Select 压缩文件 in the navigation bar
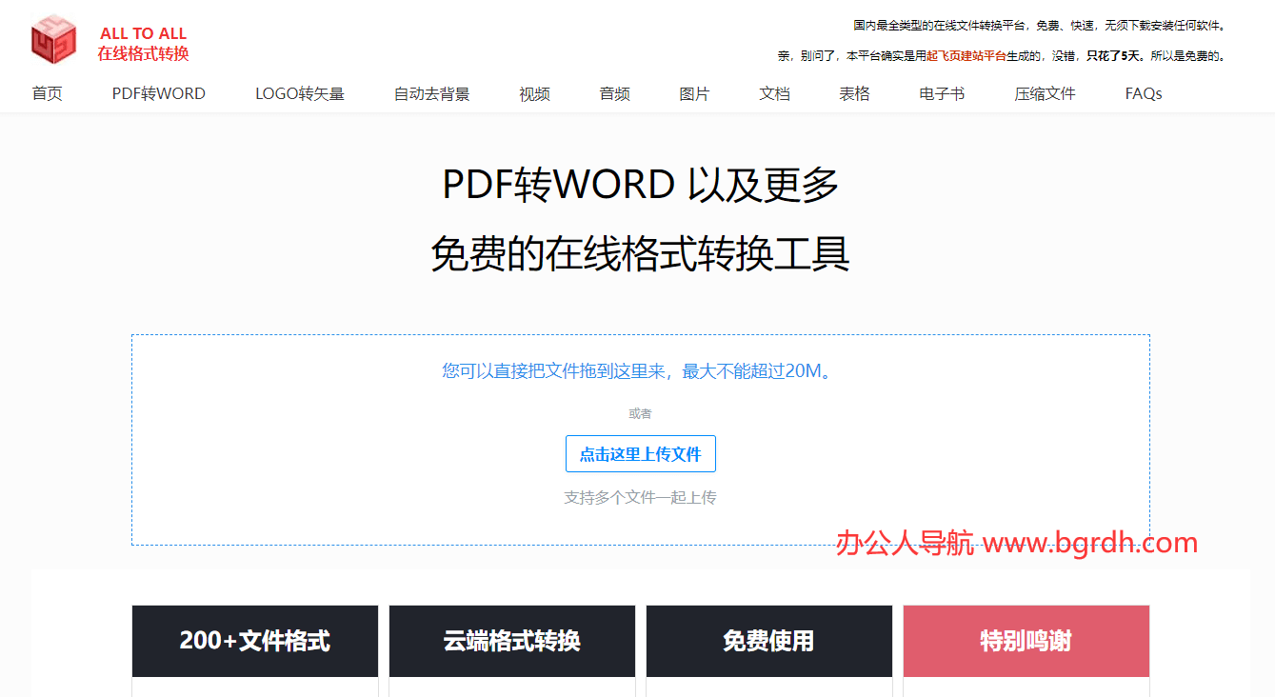1275x697 pixels. (x=1045, y=93)
